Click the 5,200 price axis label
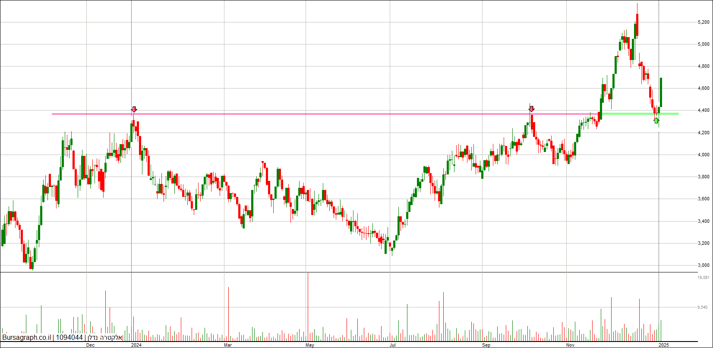713x348 pixels. [704, 22]
